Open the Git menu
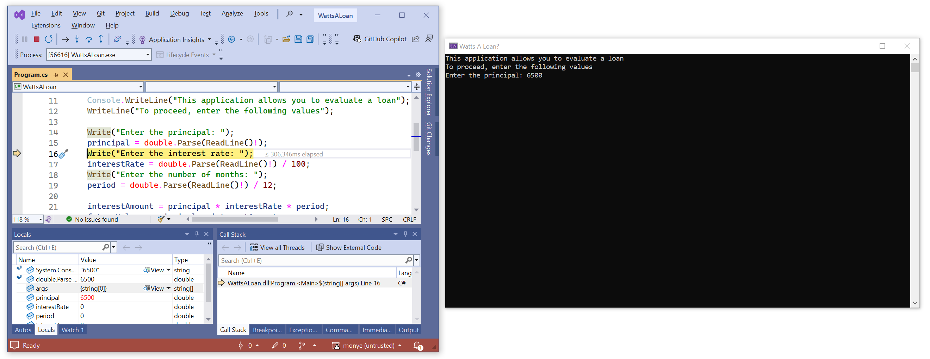The image size is (930, 359). 100,13
